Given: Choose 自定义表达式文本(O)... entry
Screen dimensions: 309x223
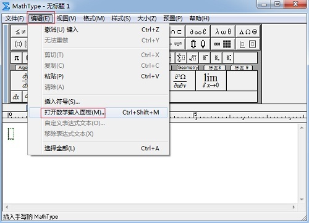Looking at the screenshot, I should tap(98, 123).
